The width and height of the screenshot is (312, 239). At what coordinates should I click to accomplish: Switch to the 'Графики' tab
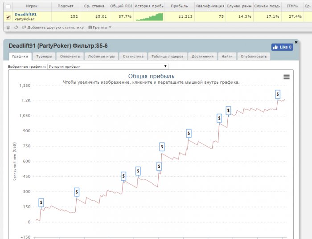[x=20, y=57]
